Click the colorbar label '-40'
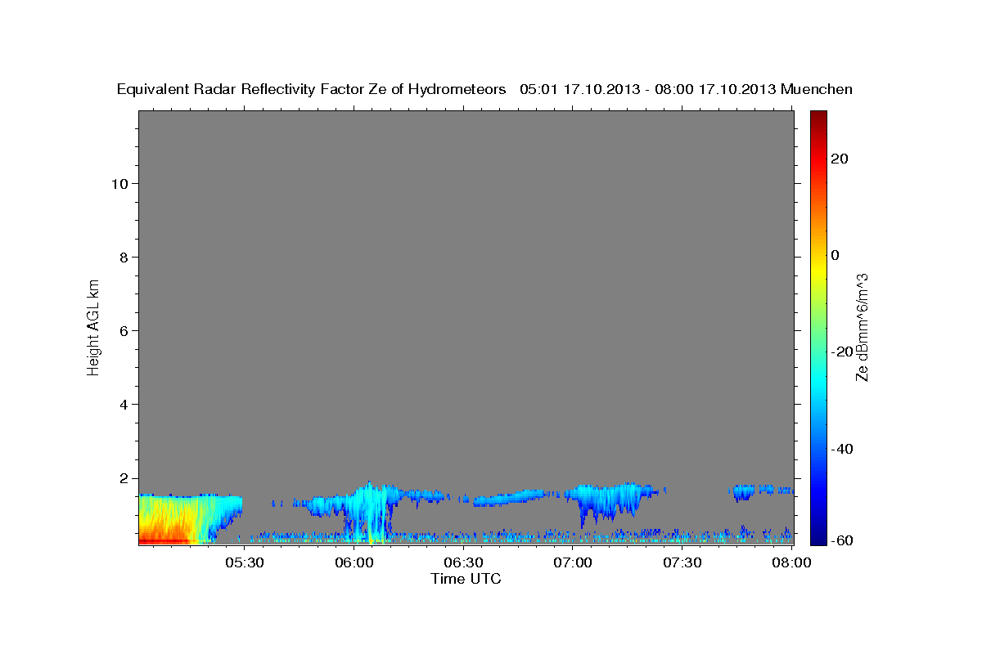 point(841,448)
